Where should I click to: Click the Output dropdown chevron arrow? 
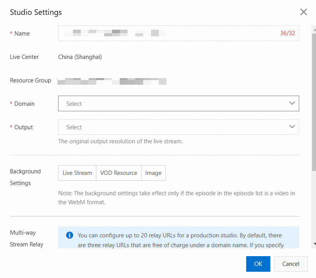tap(292, 127)
